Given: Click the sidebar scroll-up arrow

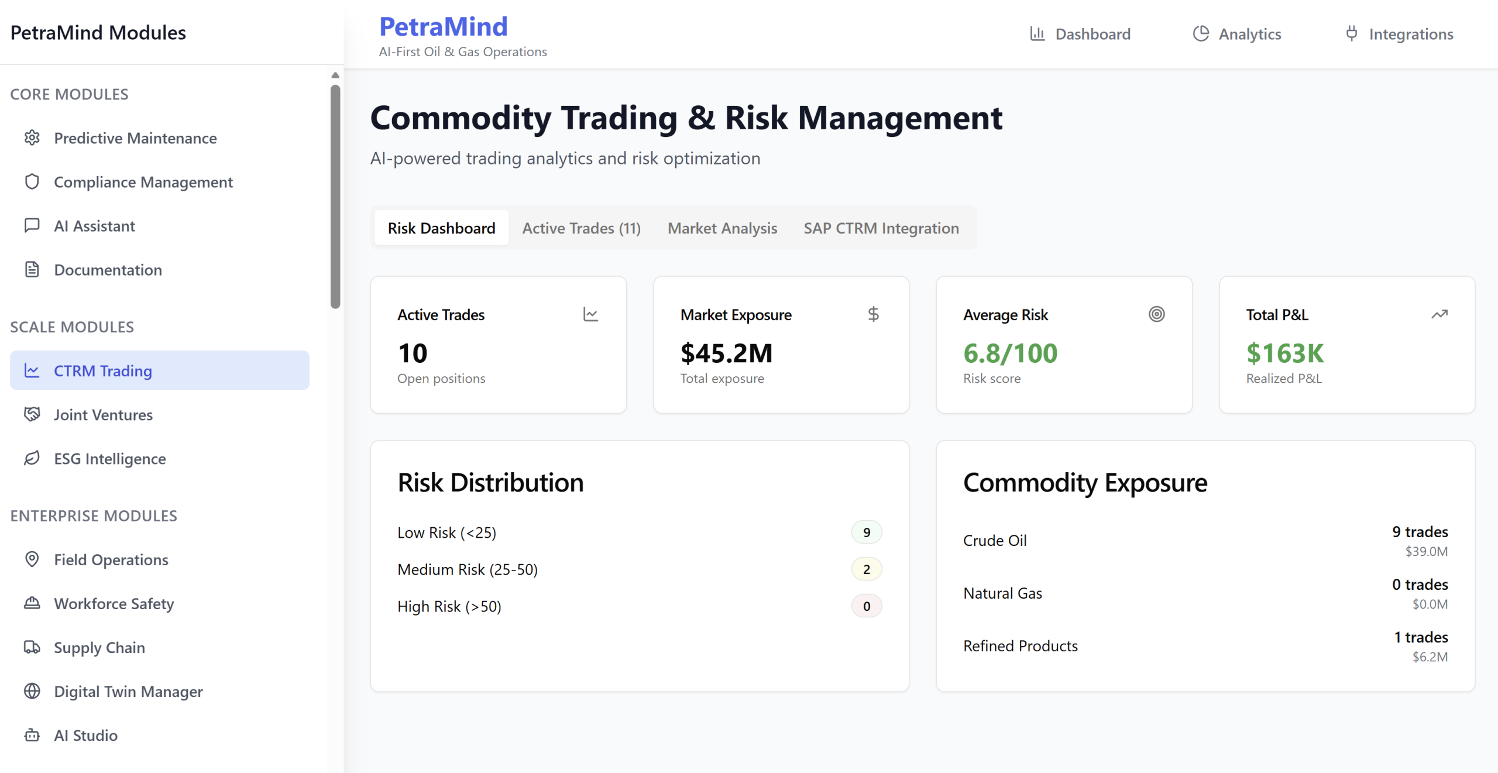Looking at the screenshot, I should click(335, 75).
